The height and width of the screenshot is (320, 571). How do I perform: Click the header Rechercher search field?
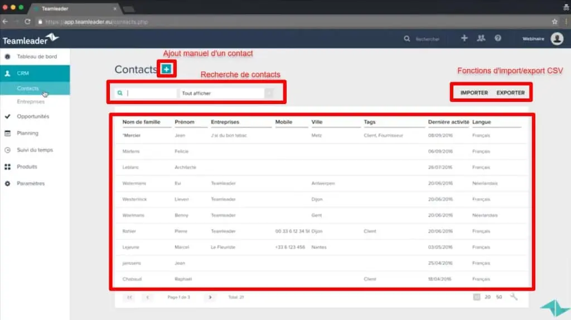point(428,39)
